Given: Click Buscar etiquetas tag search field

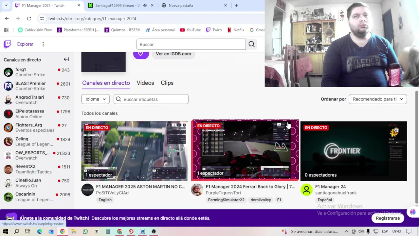Looking at the screenshot, I should tap(151, 99).
